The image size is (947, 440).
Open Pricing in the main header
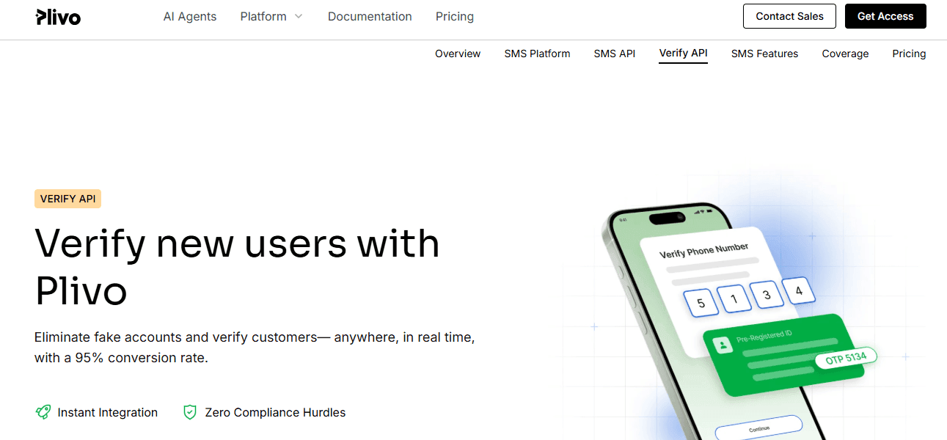[455, 16]
